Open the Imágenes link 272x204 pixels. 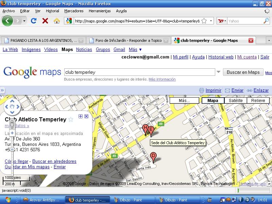pyautogui.click(x=31, y=49)
